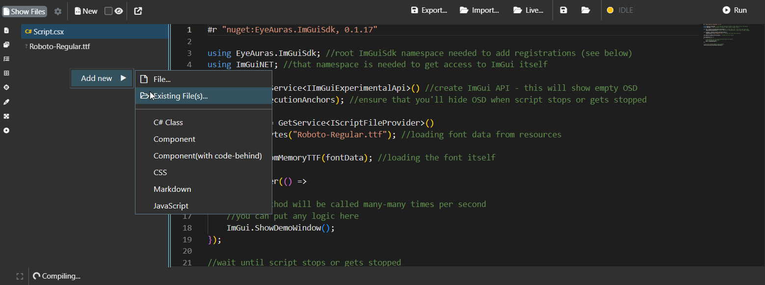This screenshot has width=765, height=285.
Task: Click the standalone save disk icon
Action: tap(563, 10)
